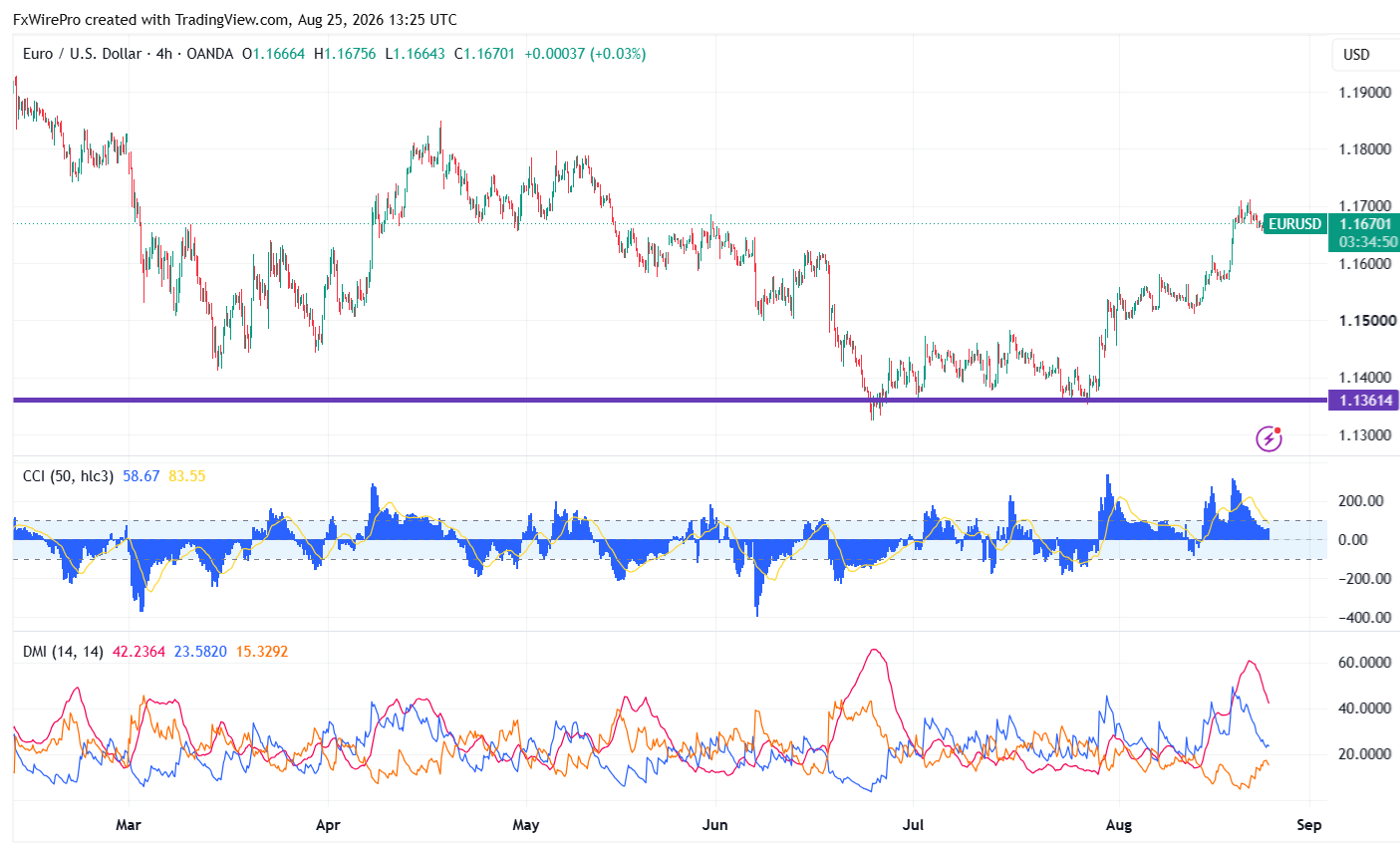Click the Jul label on the time axis
The height and width of the screenshot is (844, 1400).
pyautogui.click(x=913, y=825)
